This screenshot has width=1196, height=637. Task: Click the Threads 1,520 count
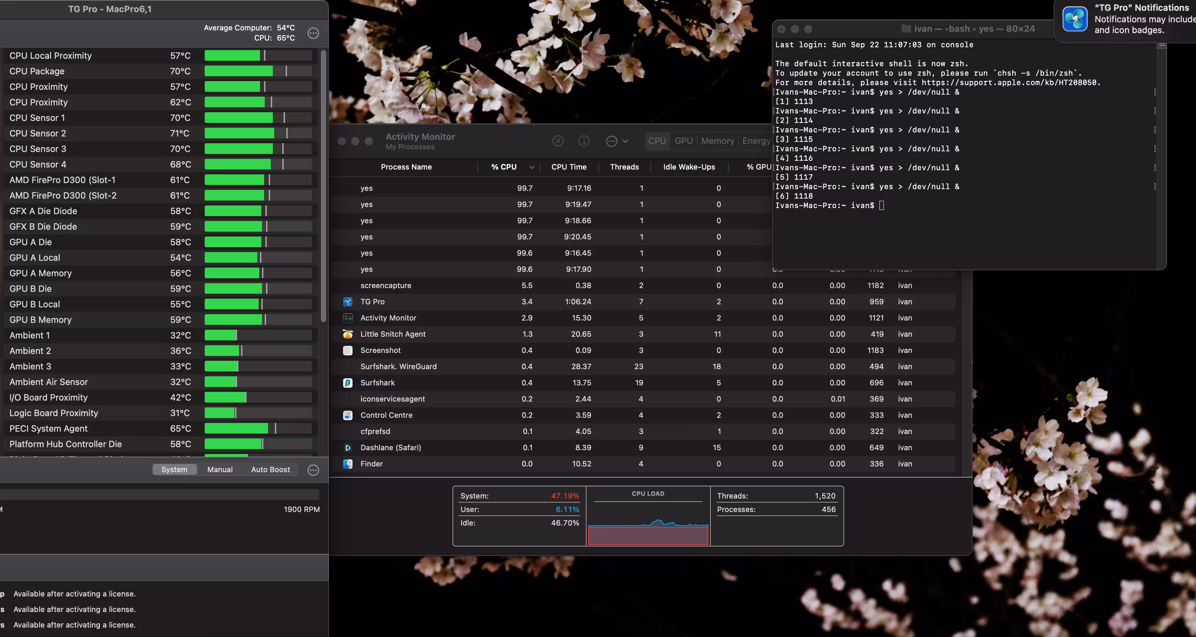pos(825,496)
